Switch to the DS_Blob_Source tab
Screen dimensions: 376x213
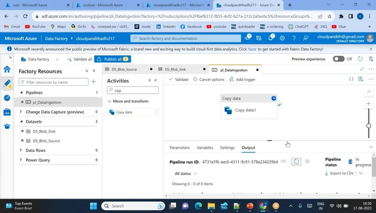click(x=129, y=69)
